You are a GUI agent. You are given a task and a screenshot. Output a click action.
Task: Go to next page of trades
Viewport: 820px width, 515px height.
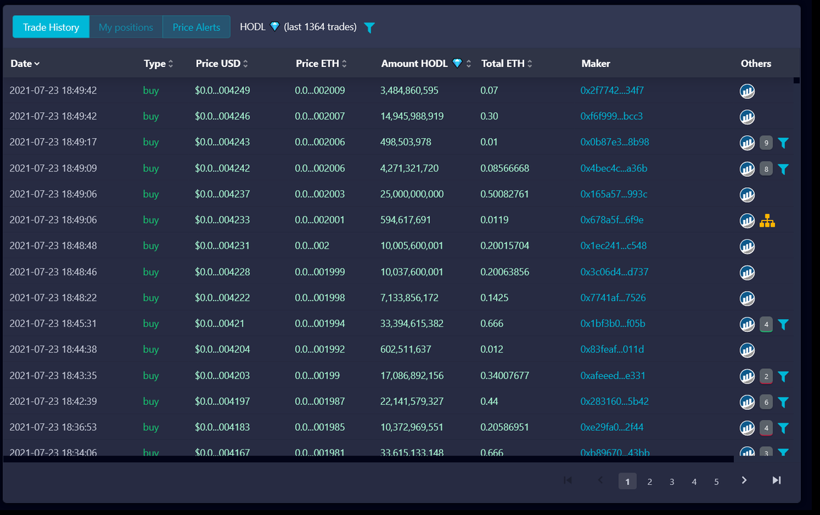pyautogui.click(x=744, y=480)
